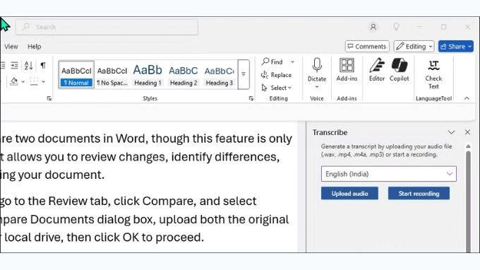Viewport: 480px width, 270px height.
Task: Apply Heading 2 style
Action: pos(184,75)
